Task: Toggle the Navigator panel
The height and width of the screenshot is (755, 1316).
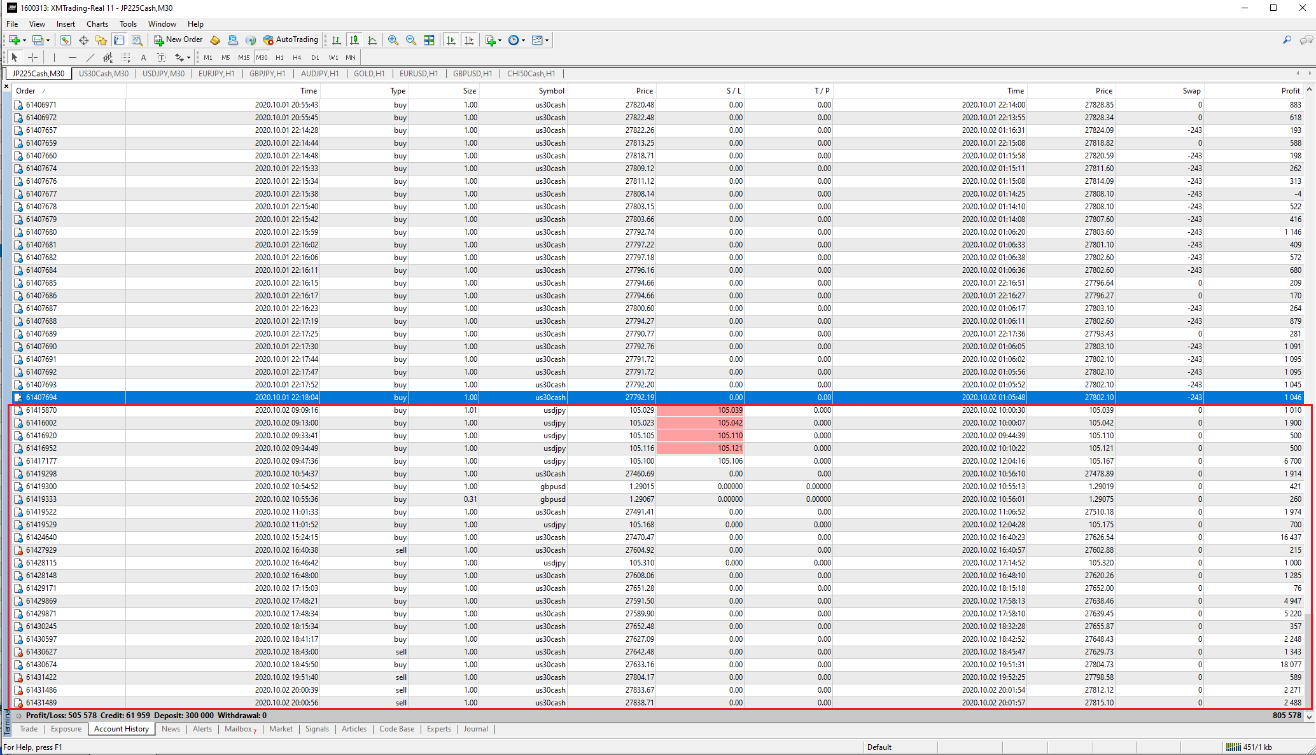Action: click(x=101, y=40)
